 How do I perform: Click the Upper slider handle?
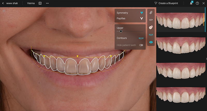click(x=121, y=31)
